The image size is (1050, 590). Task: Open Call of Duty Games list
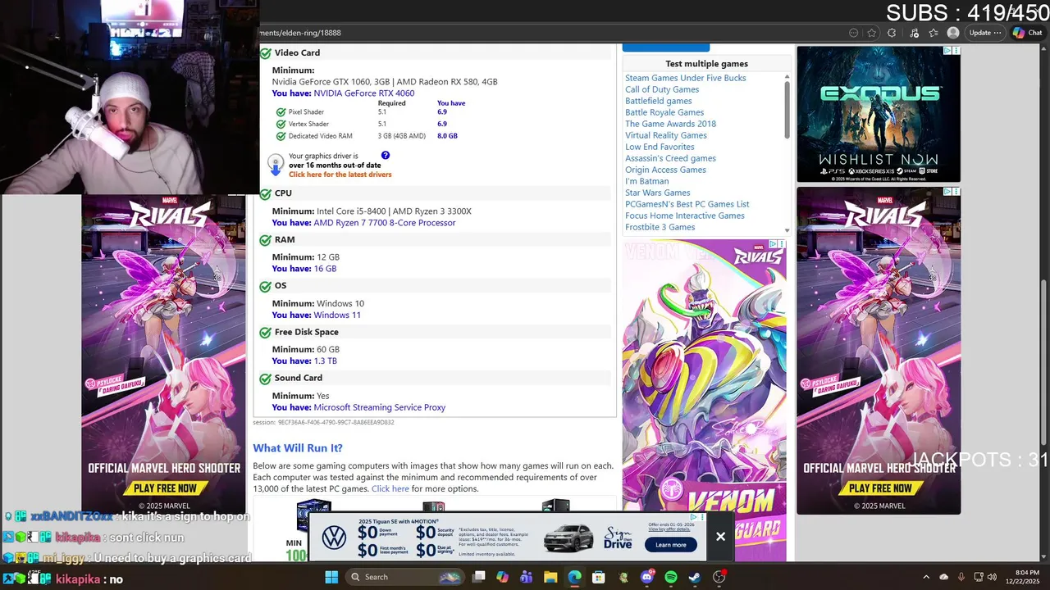(662, 89)
